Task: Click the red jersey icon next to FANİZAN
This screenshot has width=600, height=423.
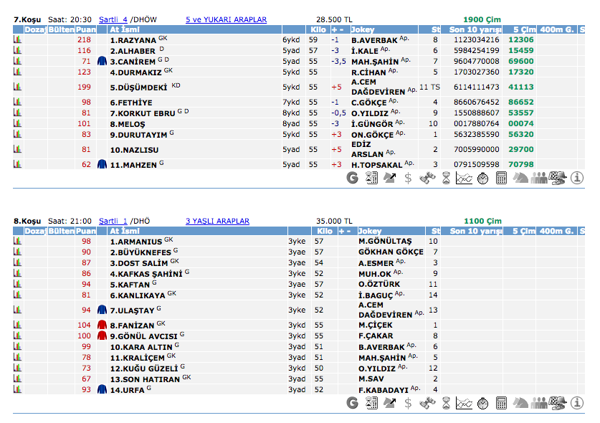Action: pos(102,325)
